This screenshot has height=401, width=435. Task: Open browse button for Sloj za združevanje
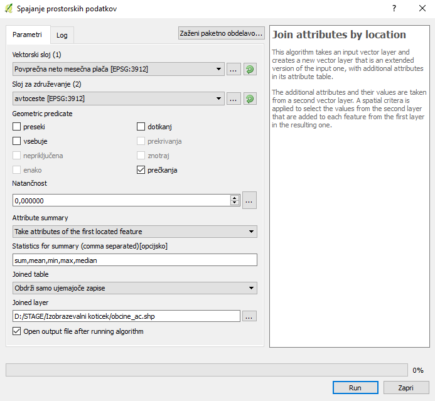click(x=234, y=99)
